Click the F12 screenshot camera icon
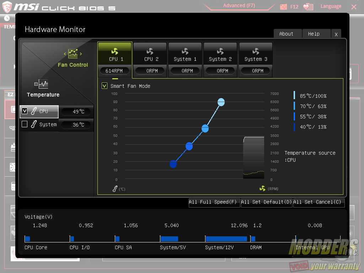The width and height of the screenshot is (364, 273). point(283,7)
